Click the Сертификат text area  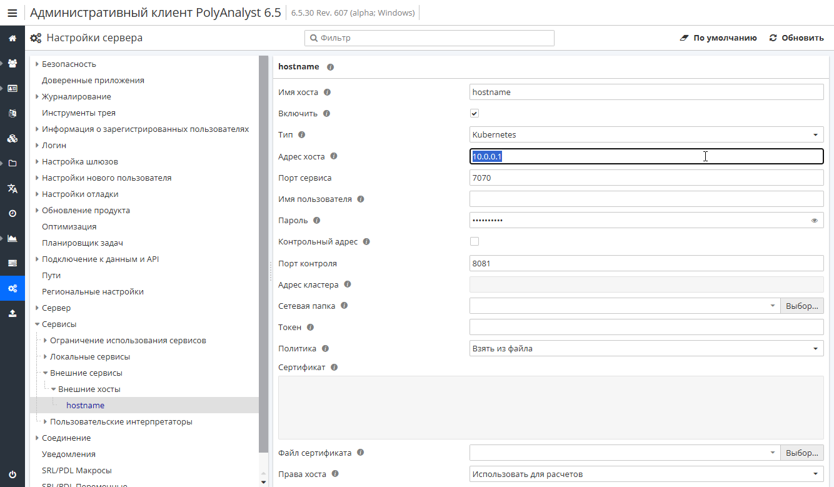tap(551, 408)
